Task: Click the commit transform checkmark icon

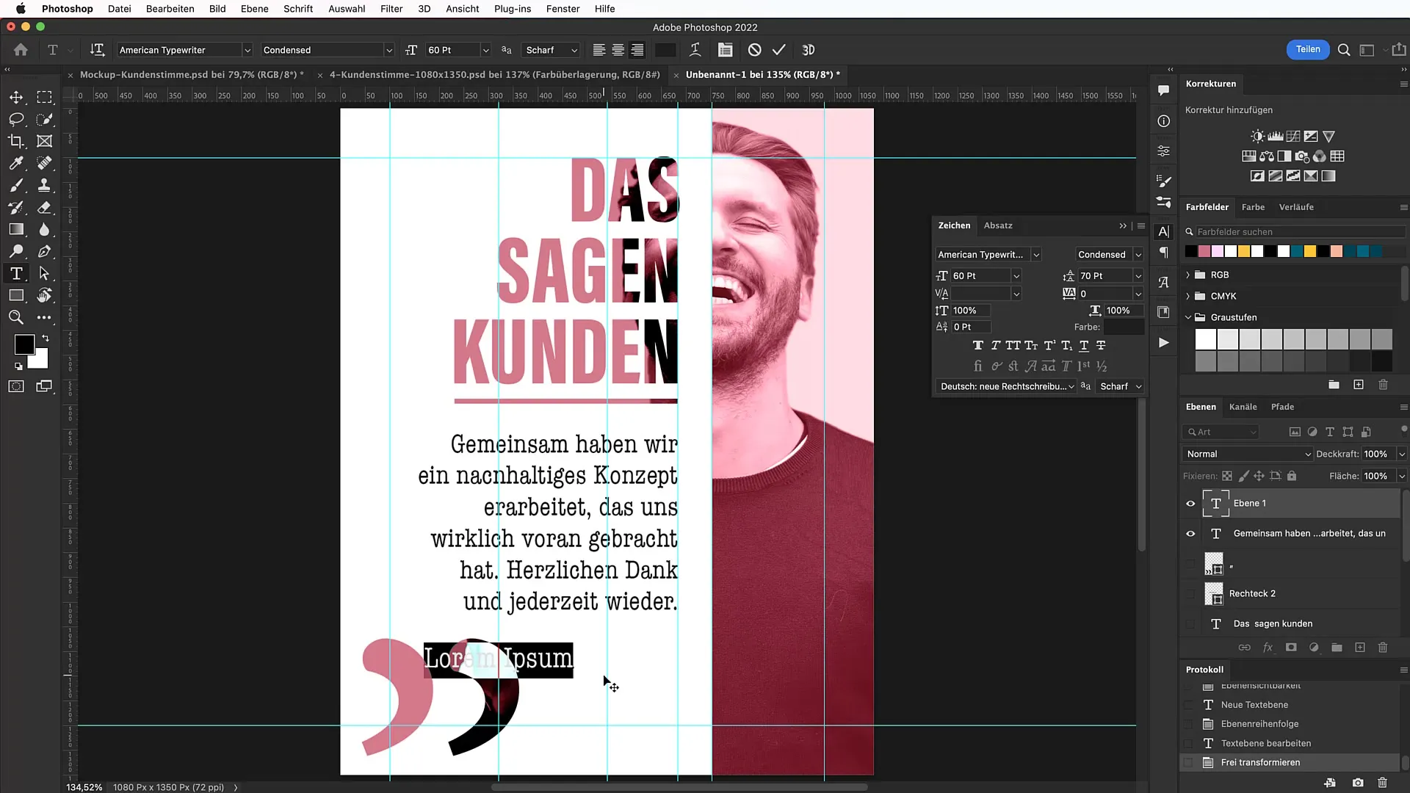Action: [x=780, y=51]
